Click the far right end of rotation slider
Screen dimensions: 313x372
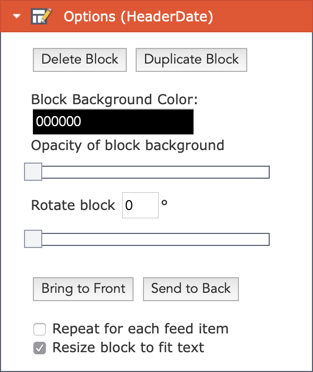pyautogui.click(x=267, y=239)
